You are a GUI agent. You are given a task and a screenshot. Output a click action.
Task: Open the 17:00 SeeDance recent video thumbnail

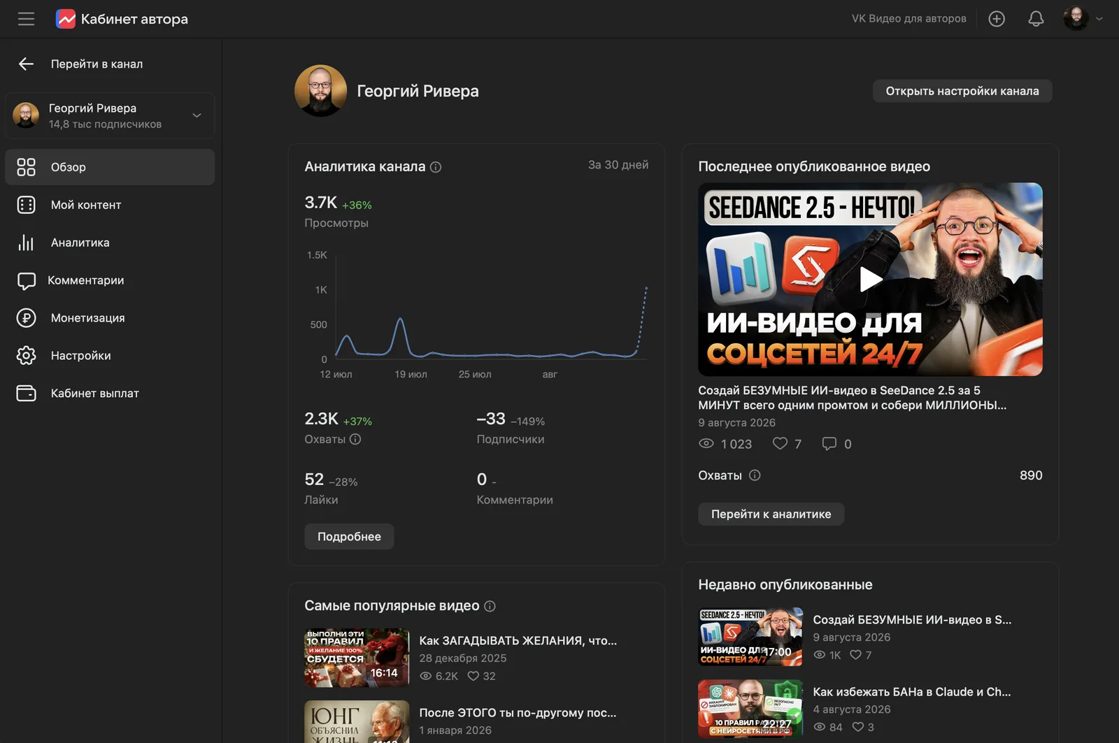[x=750, y=637]
